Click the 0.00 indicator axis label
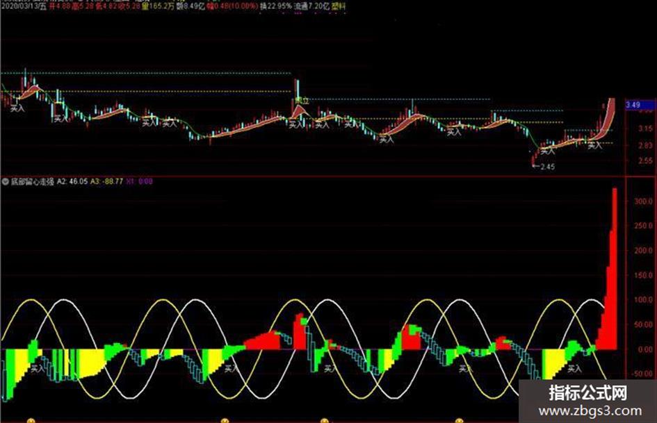The image size is (657, 423). point(646,349)
